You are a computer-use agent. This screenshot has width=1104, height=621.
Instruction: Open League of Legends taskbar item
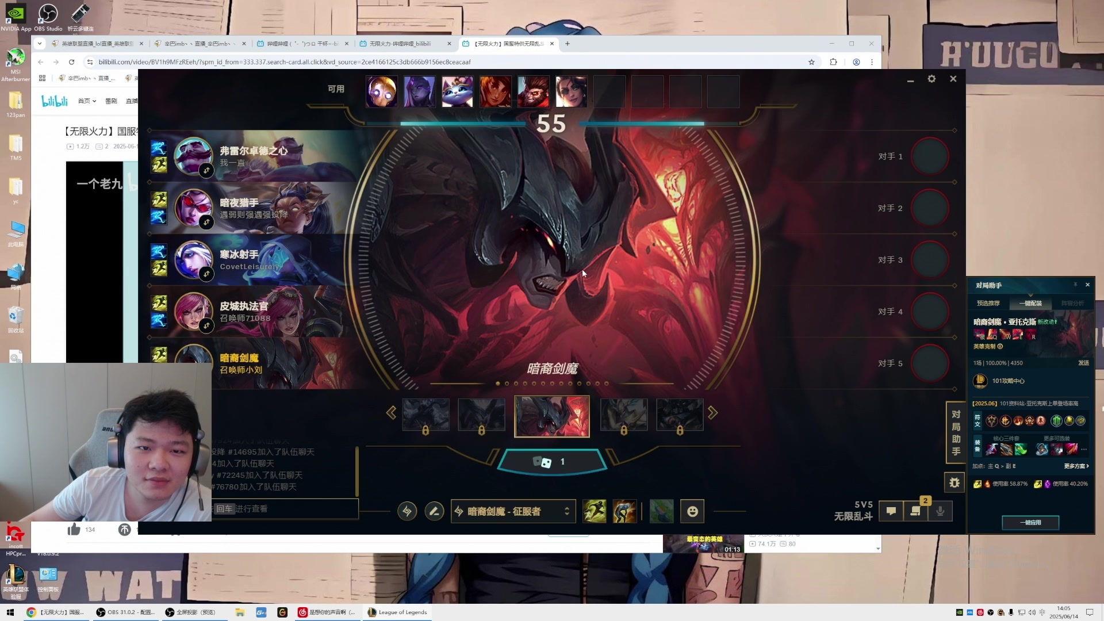click(x=398, y=612)
